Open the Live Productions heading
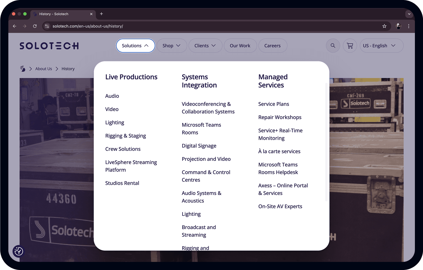Viewport: 423px width, 270px height. click(131, 77)
